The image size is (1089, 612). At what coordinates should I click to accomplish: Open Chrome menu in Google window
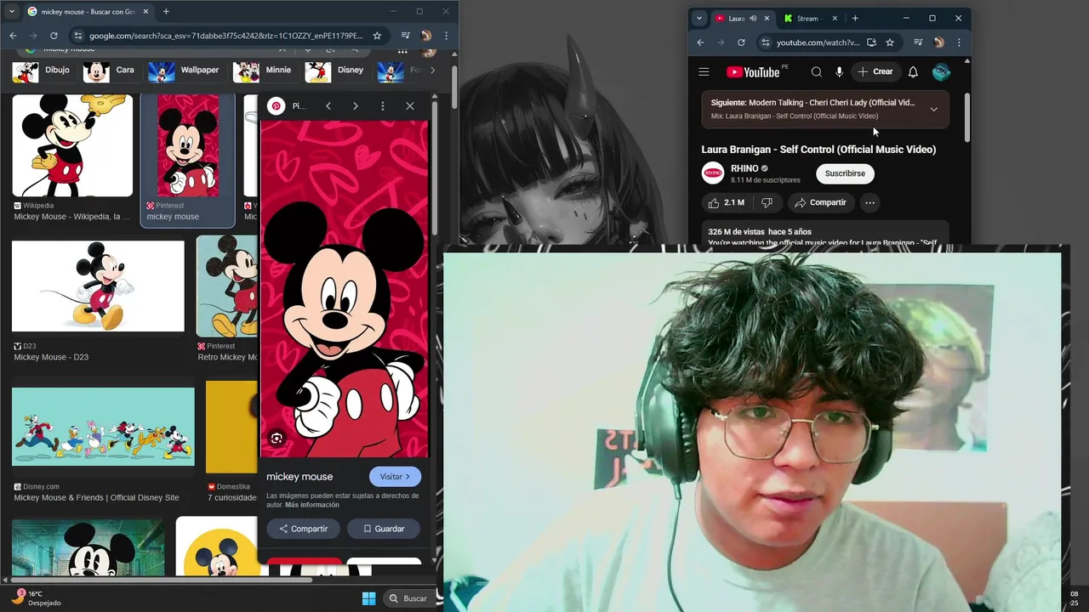click(x=446, y=36)
